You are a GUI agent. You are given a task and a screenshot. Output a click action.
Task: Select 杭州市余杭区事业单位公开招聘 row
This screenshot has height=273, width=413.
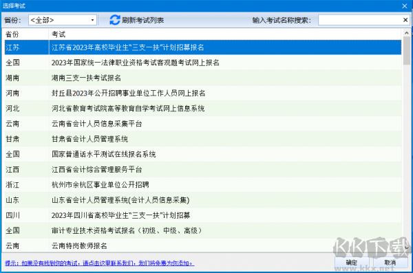point(203,185)
